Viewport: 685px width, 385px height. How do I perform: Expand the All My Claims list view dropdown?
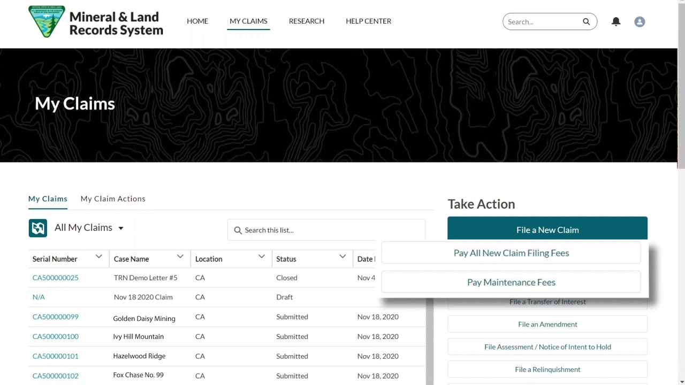pyautogui.click(x=121, y=228)
